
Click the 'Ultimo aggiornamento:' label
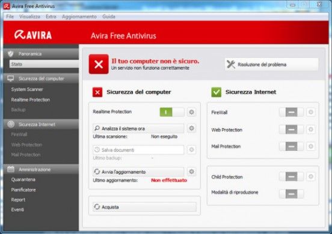[x=115, y=180]
